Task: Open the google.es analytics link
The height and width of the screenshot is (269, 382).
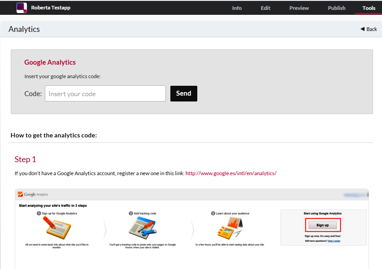Action: pos(231,173)
